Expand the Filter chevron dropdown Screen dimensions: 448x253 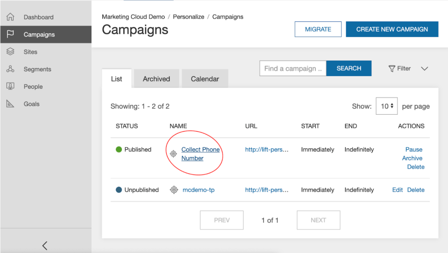pos(424,68)
